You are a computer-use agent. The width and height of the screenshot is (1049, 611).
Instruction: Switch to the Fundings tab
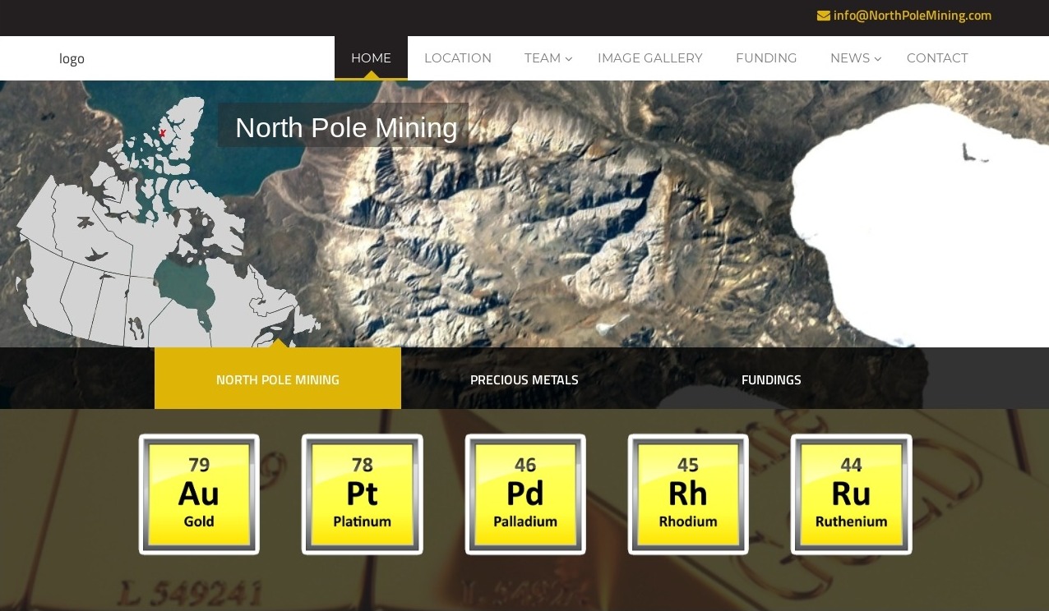tap(771, 379)
